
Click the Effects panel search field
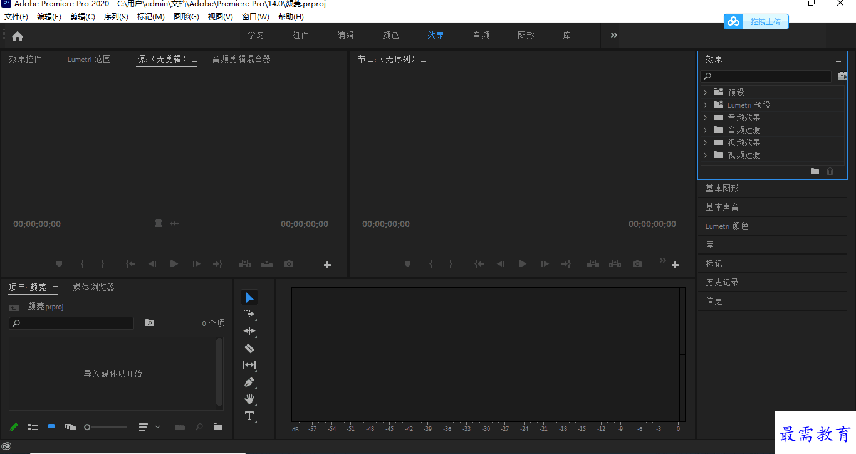pos(766,77)
